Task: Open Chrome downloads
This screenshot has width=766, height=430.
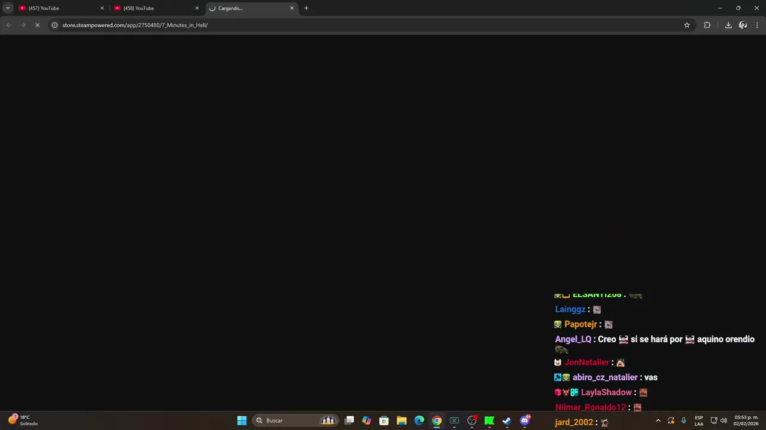Action: point(728,25)
